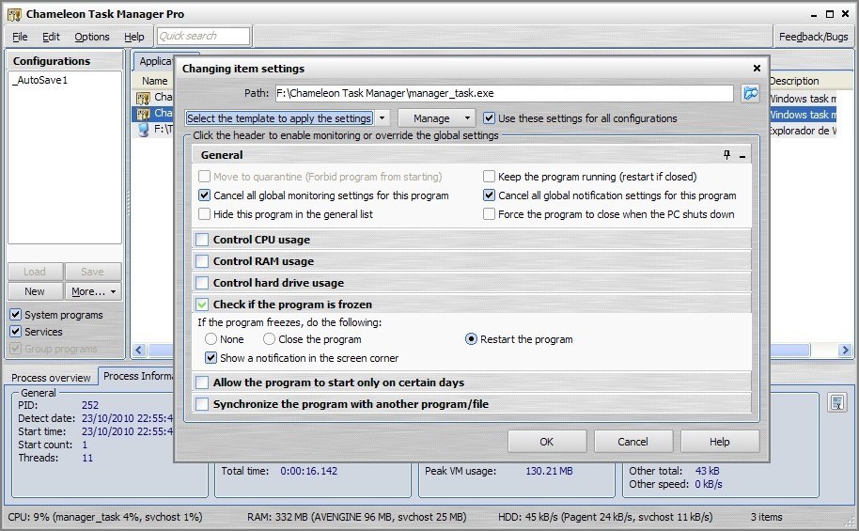Click the CPU usage status bar entry
The image size is (859, 531).
[x=105, y=517]
